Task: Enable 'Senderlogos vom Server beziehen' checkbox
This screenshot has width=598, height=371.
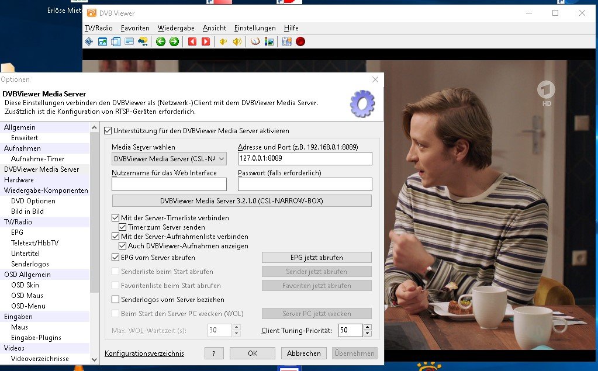Action: click(116, 300)
